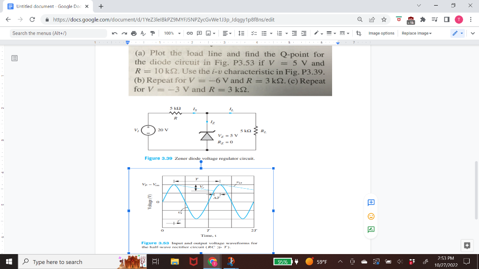Add comment via toolbar icon
Viewport: 479px width, 269px height.
(199, 33)
